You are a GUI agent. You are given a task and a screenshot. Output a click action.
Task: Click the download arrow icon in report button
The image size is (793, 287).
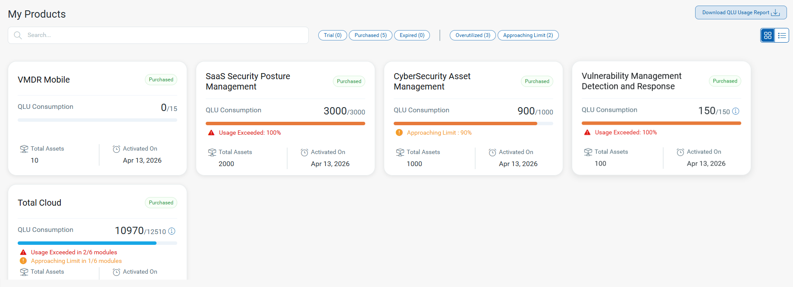(776, 12)
